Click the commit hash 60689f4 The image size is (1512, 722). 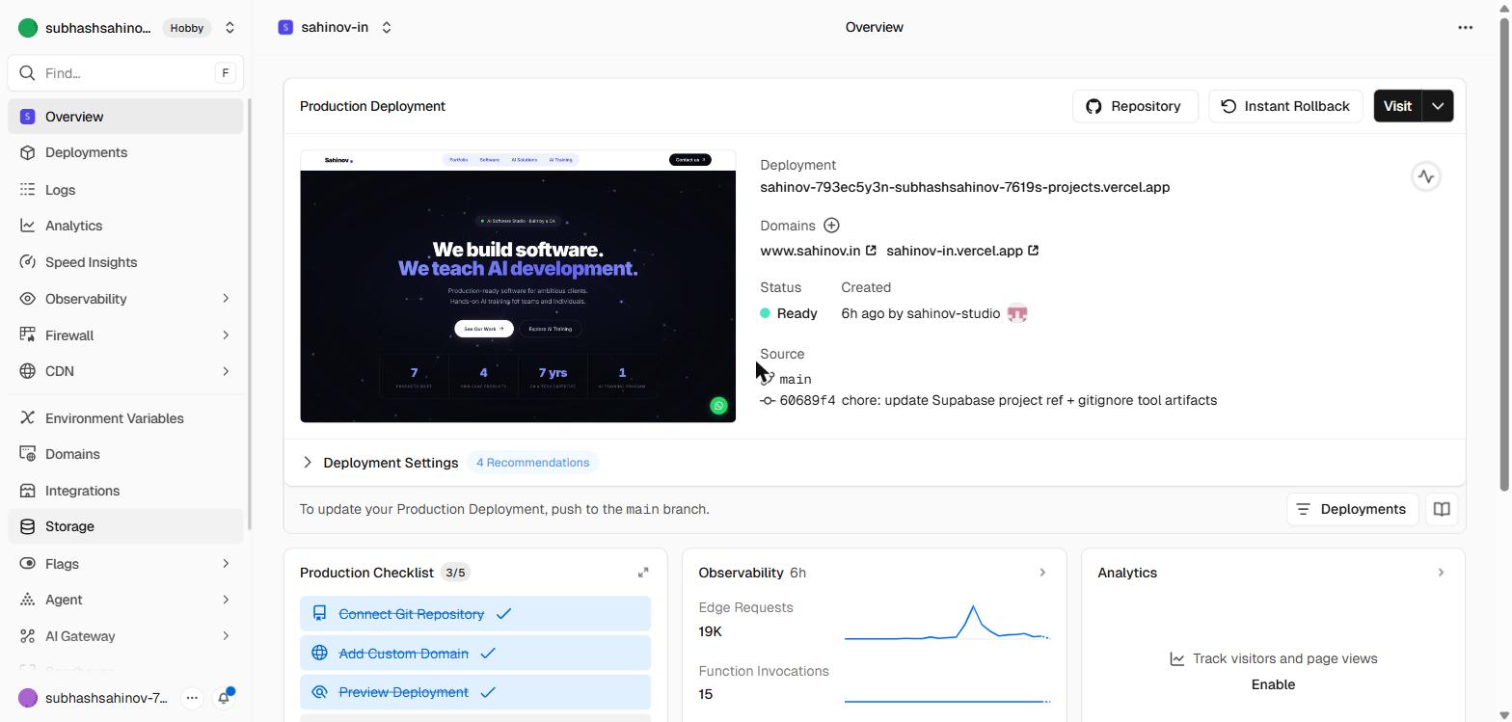(807, 401)
